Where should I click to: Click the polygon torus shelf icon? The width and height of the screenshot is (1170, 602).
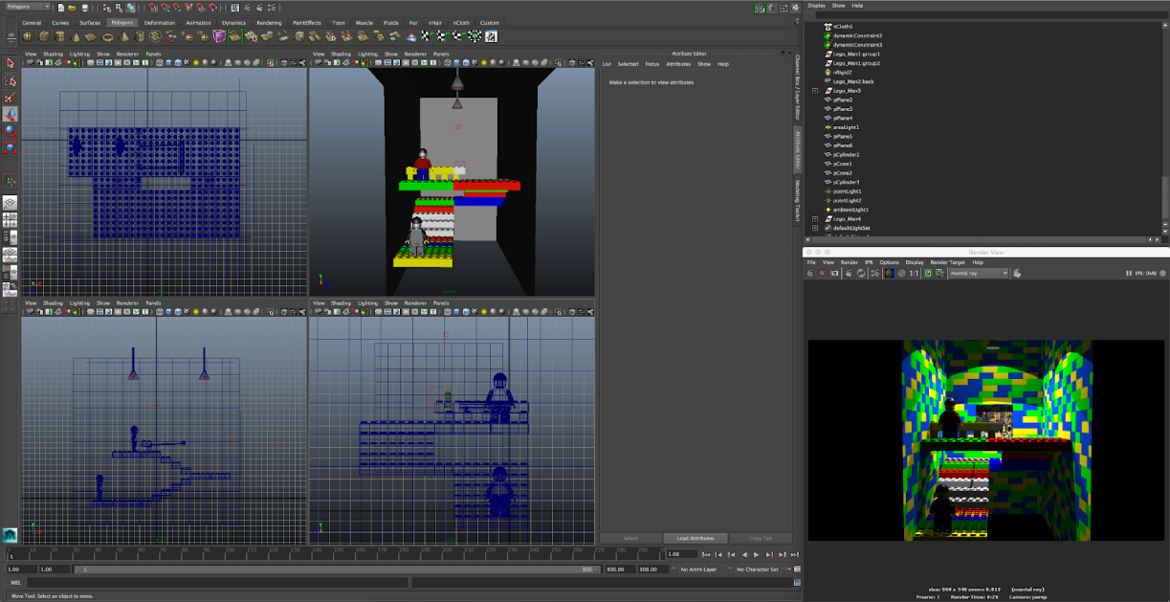pyautogui.click(x=108, y=36)
